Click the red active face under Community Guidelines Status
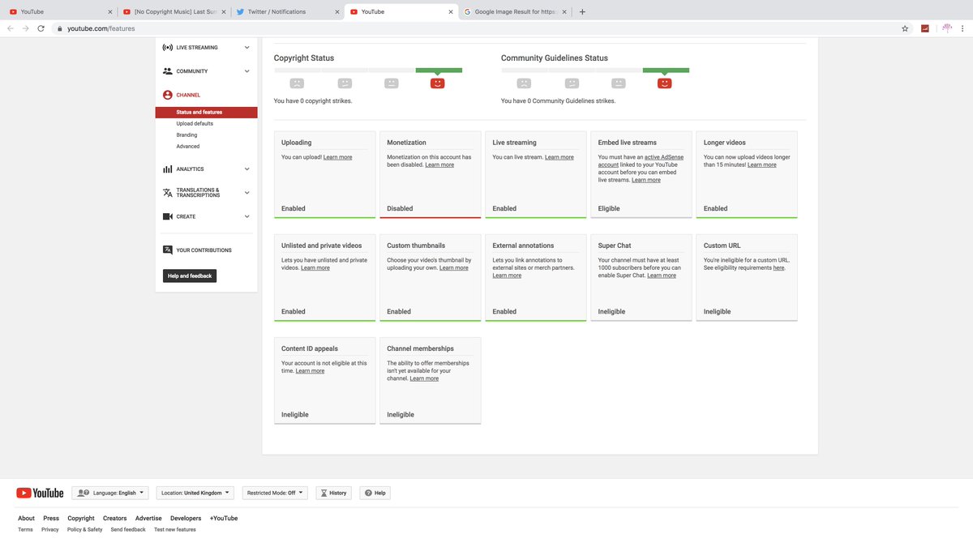This screenshot has width=973, height=547. tap(665, 83)
